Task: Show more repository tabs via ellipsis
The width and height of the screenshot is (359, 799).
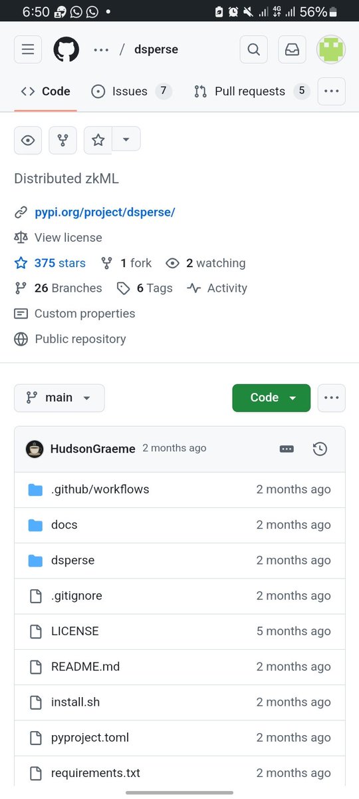Action: click(x=331, y=91)
